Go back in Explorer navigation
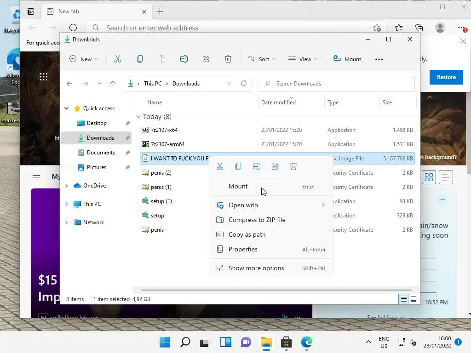471x353 pixels. [69, 84]
